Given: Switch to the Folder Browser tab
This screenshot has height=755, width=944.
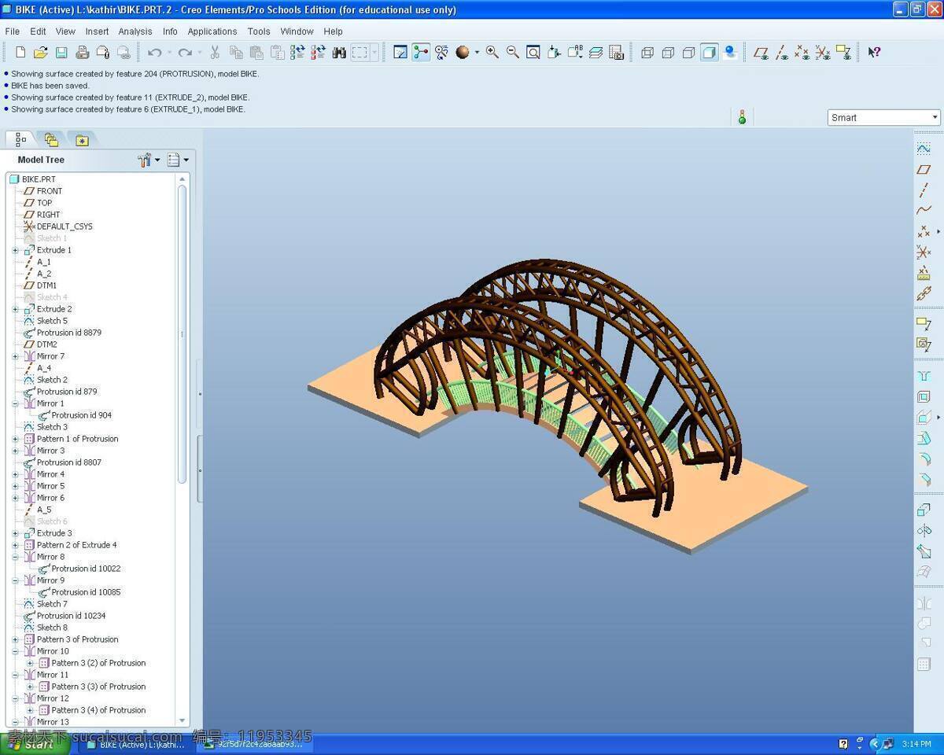Looking at the screenshot, I should coord(51,140).
